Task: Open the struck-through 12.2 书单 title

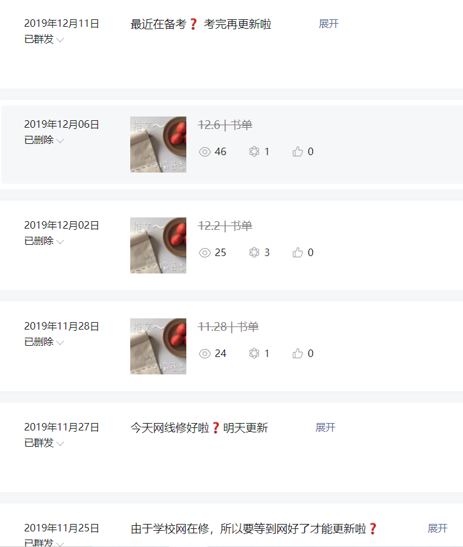Action: tap(225, 226)
